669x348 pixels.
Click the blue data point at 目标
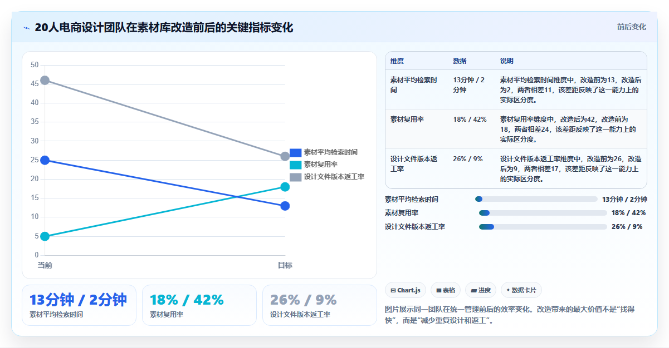click(x=285, y=206)
